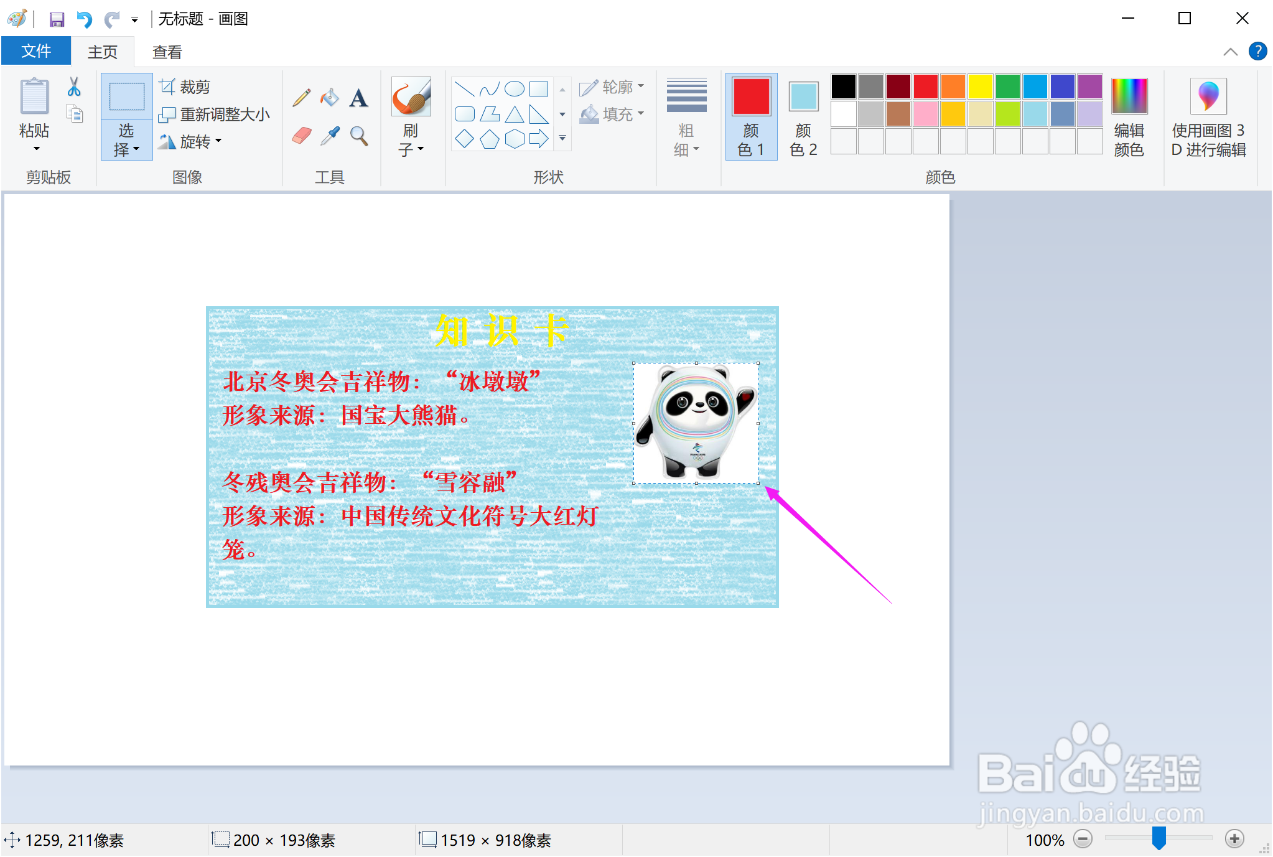Choose the Rectangle shape
The width and height of the screenshot is (1273, 857).
point(539,89)
